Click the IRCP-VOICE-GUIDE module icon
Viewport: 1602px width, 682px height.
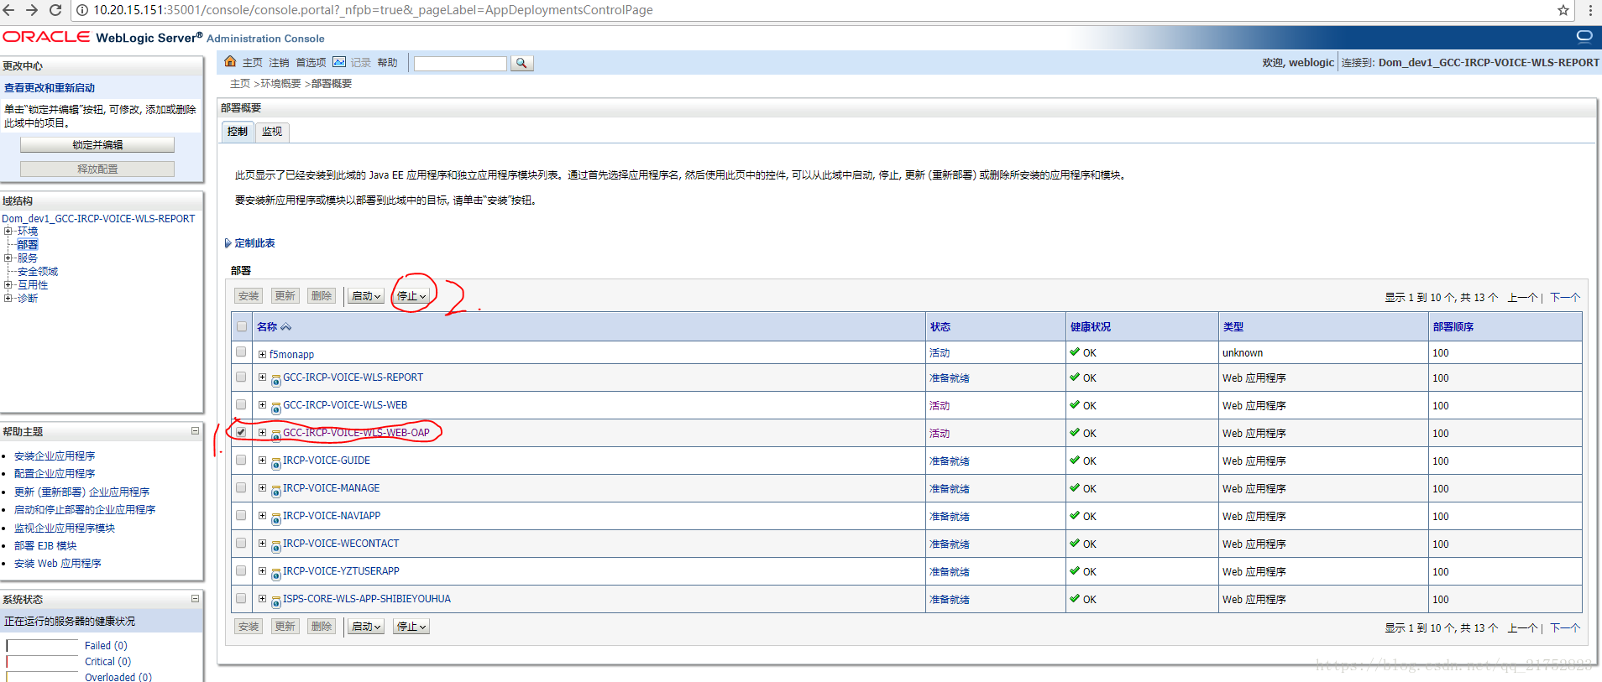(275, 463)
